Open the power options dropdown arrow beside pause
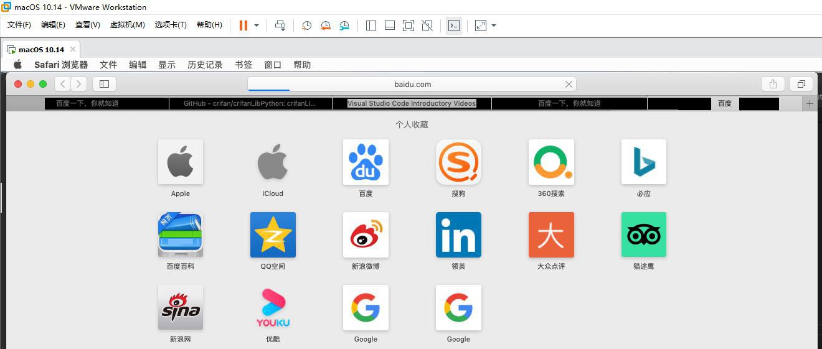 point(257,26)
